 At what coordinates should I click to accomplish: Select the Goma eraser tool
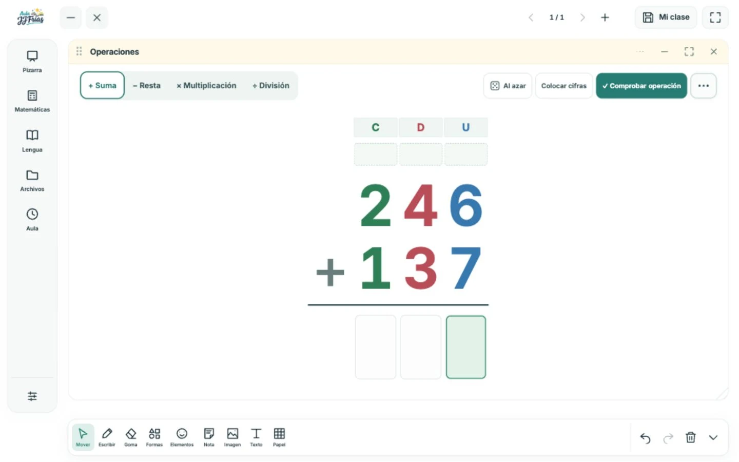(x=131, y=437)
